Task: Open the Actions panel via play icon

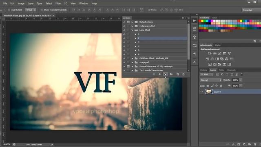Action: pos(195,21)
